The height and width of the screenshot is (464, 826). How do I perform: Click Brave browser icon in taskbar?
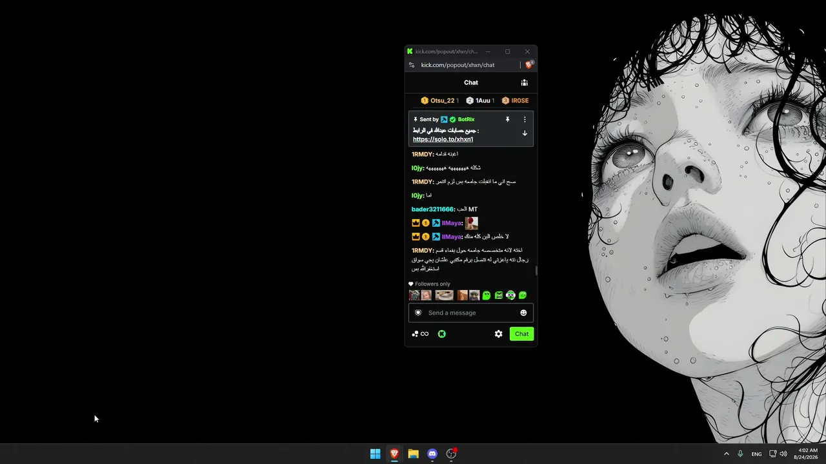tap(394, 454)
